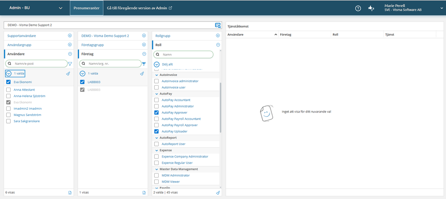The width and height of the screenshot is (446, 199).
Task: Expand the Supportanvändare section
Action: point(70,36)
